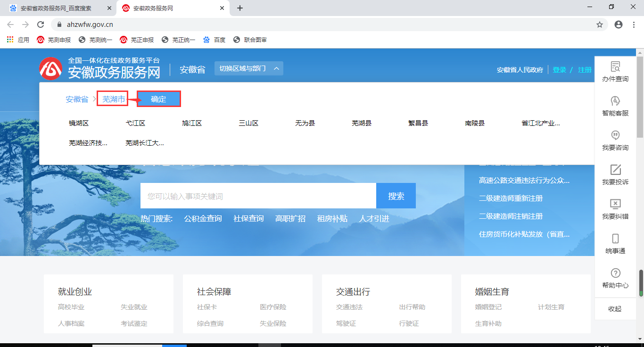Click the 我要投诉 complaint icon
Image resolution: width=644 pixels, height=347 pixels.
[x=615, y=170]
